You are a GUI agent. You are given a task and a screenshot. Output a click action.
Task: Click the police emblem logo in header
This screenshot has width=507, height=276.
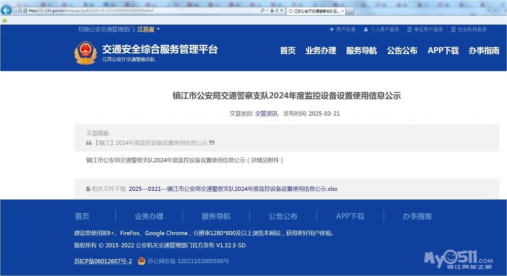[85, 53]
